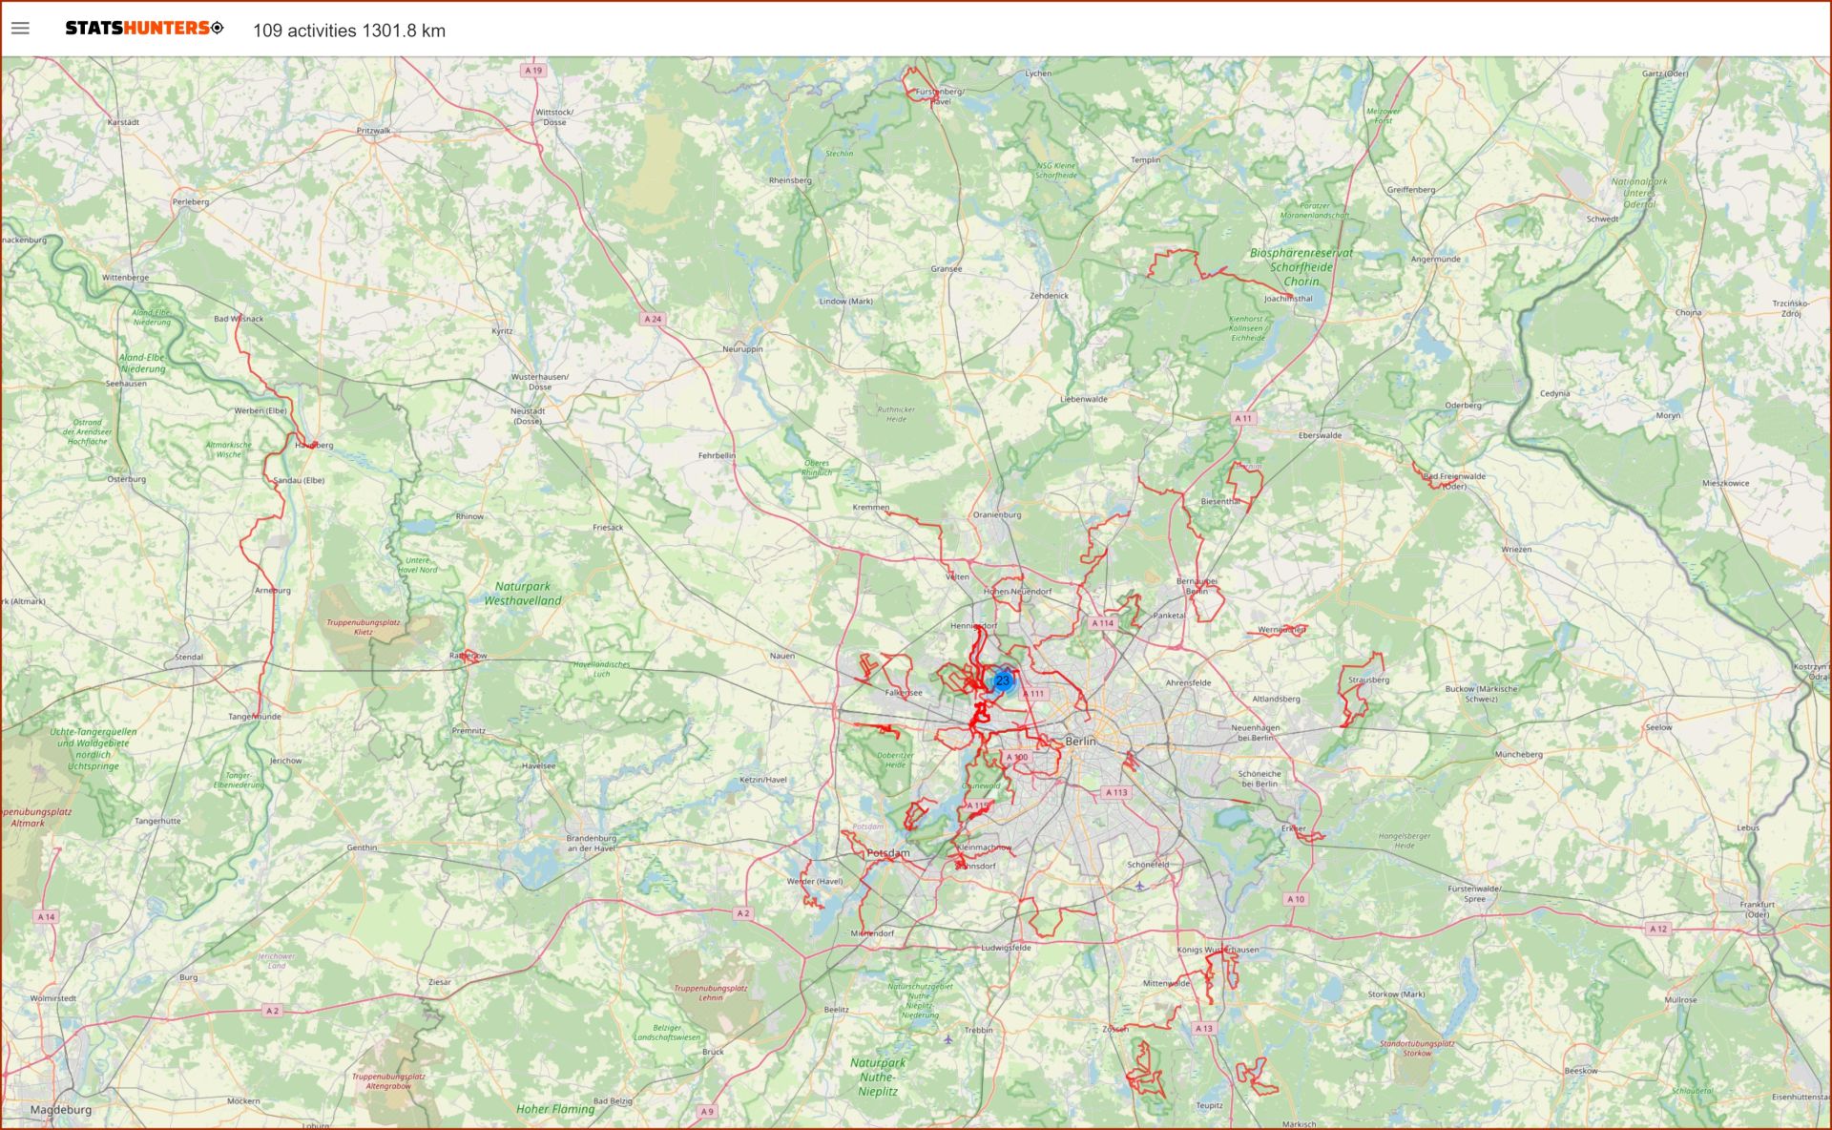
Task: Click the A 19 highway shield
Action: click(533, 71)
